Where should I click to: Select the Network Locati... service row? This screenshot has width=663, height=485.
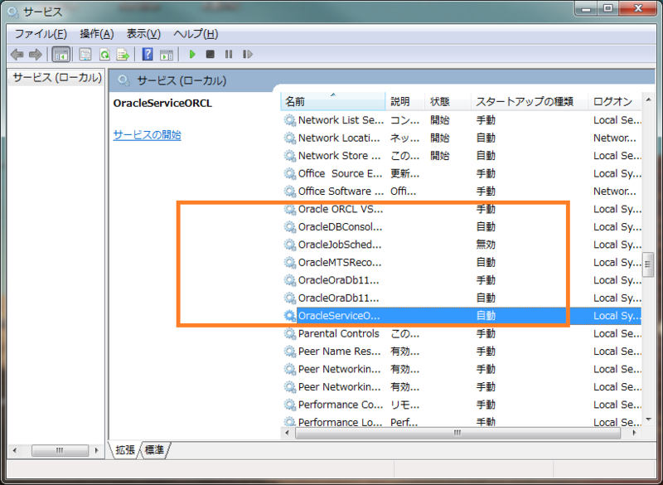[462, 138]
